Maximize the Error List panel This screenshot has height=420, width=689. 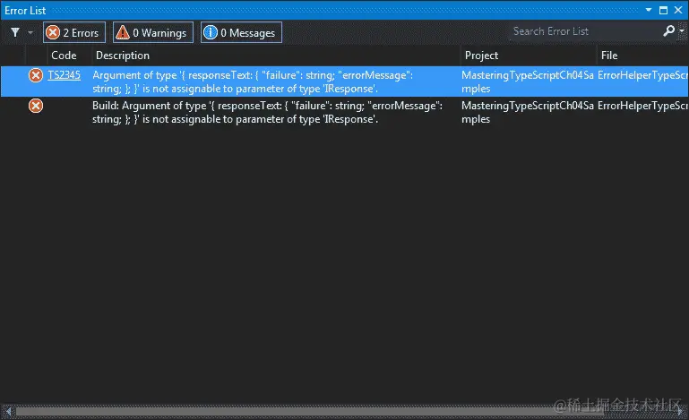point(664,10)
